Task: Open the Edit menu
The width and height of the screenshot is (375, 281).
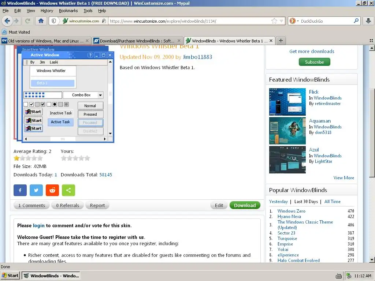Action: [x=18, y=11]
